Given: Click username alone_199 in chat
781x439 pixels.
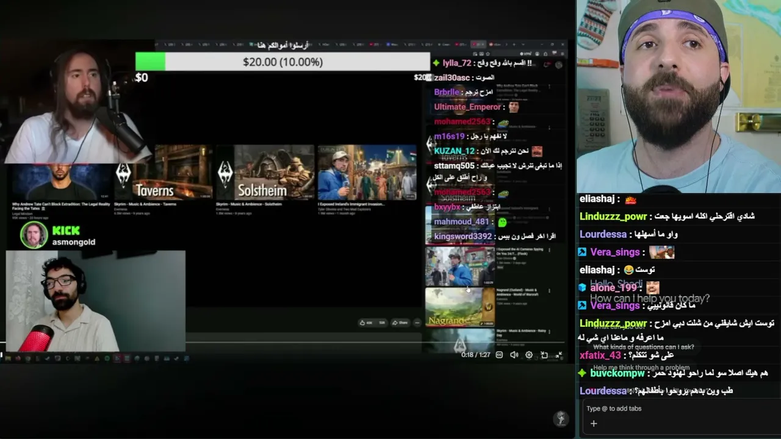Looking at the screenshot, I should pyautogui.click(x=614, y=287).
